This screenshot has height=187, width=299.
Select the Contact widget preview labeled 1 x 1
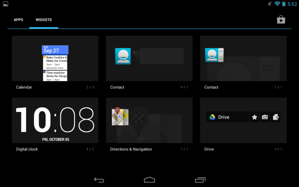click(243, 58)
